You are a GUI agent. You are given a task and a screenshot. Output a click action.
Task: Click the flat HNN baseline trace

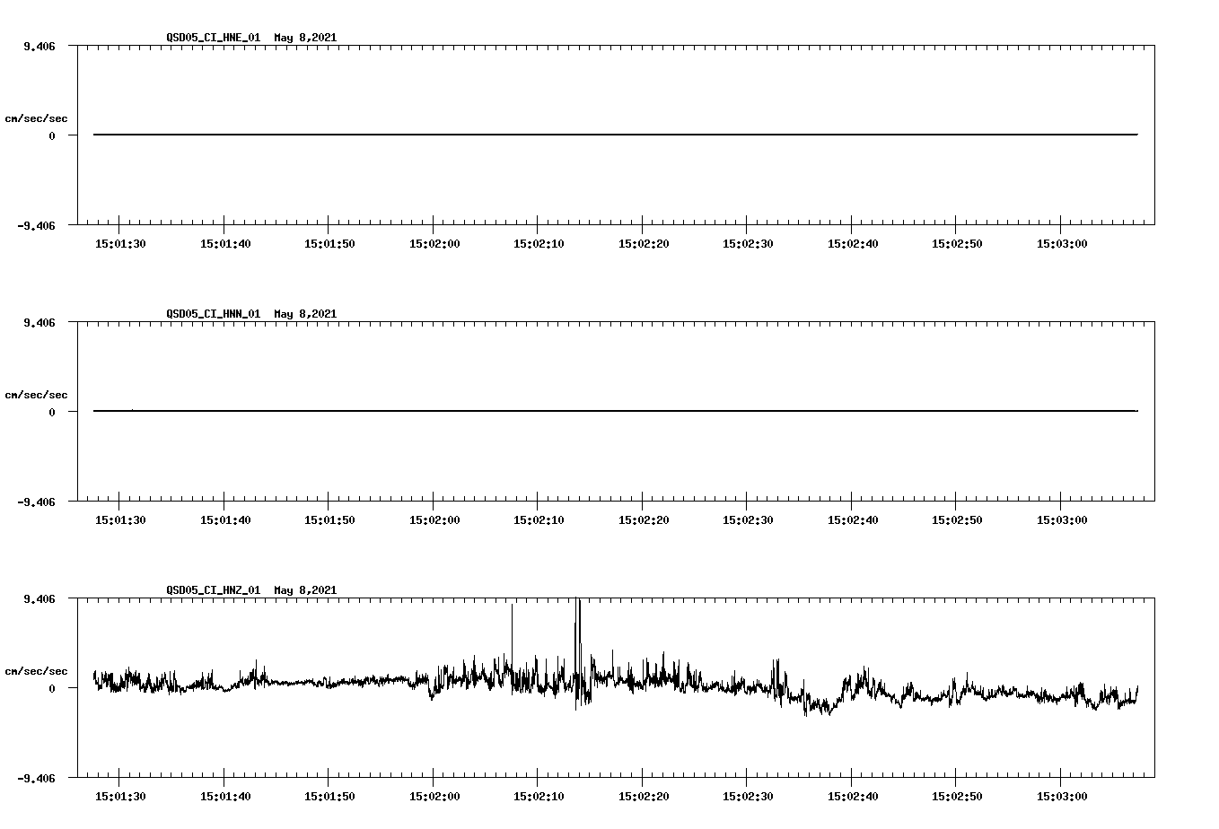coord(539,411)
